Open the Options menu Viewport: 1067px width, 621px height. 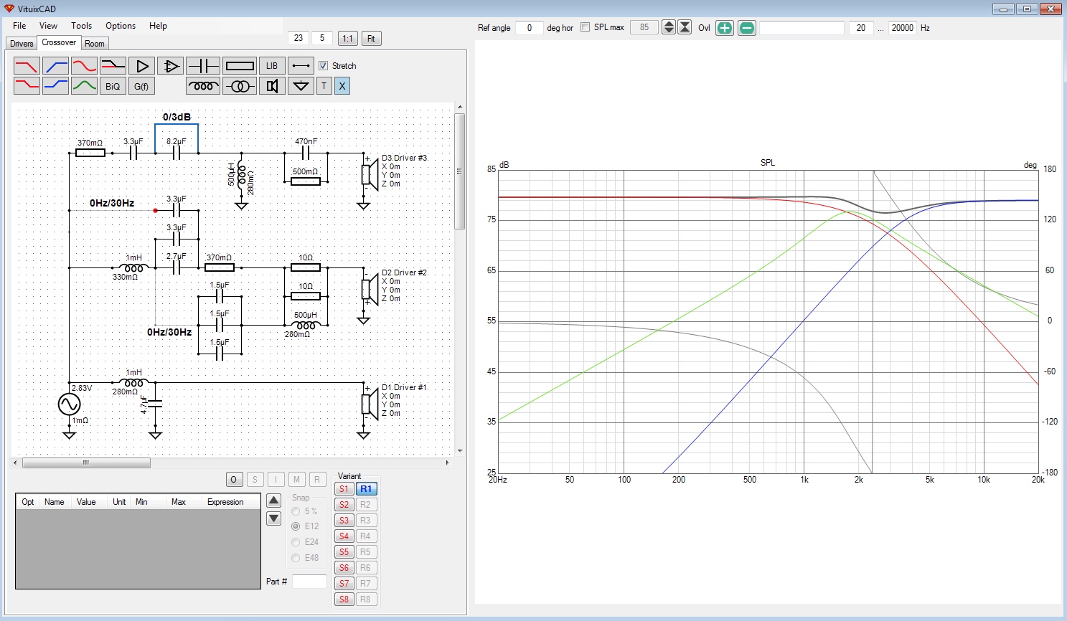(x=121, y=26)
